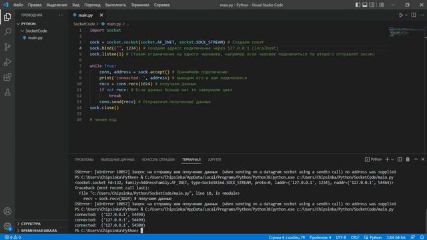This screenshot has width=427, height=240.
Task: Switch to the Проблемы panel tab
Action: tap(84, 160)
